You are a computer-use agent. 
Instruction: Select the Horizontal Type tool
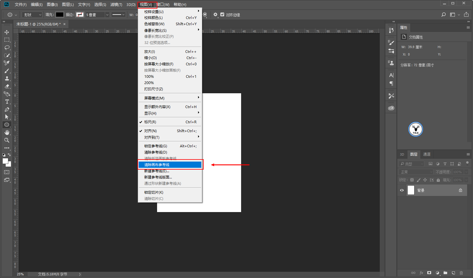click(7, 102)
